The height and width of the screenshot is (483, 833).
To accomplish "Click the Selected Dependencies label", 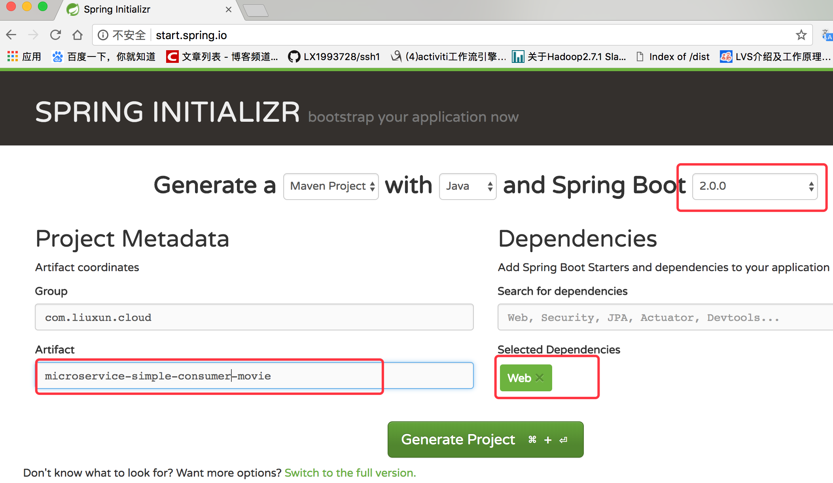I will (559, 349).
